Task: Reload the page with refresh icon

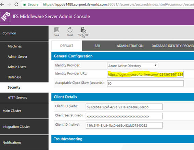Action: [x=16, y=4]
